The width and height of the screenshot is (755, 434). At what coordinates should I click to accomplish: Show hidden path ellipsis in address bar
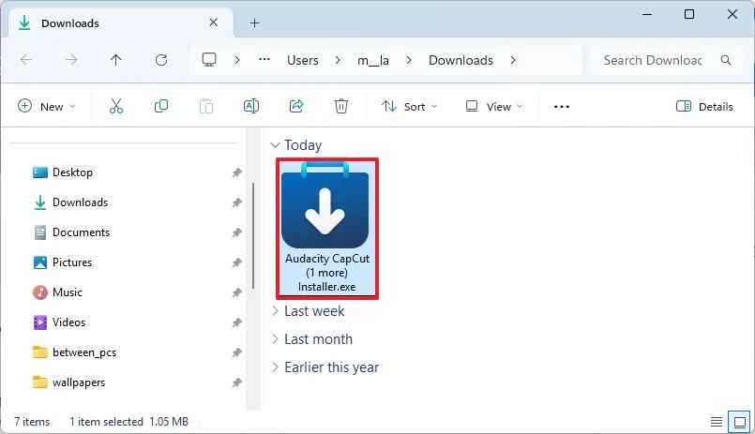(x=264, y=60)
